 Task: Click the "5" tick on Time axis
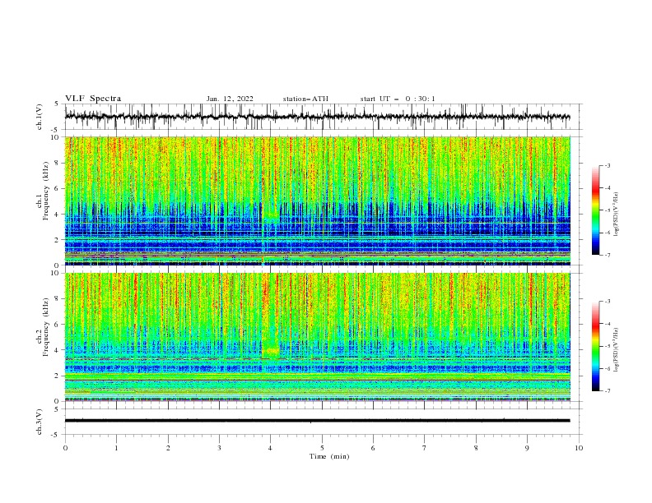point(322,448)
